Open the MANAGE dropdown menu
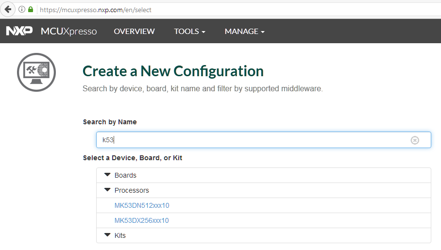Screen dimensions: 441x250 point(244,31)
